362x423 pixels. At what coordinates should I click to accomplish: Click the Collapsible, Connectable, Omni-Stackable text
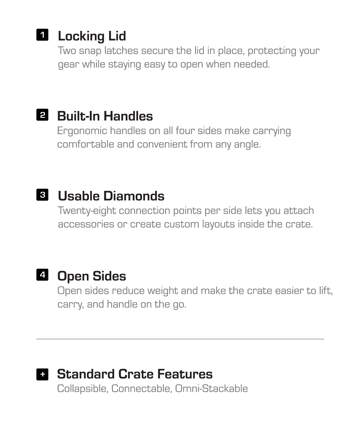[x=152, y=389]
